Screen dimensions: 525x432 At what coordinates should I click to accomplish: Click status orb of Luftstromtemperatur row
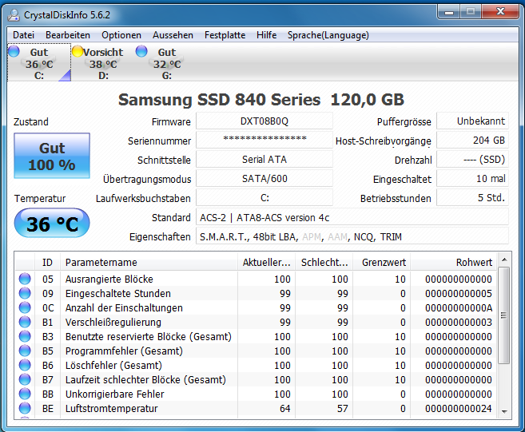point(25,408)
